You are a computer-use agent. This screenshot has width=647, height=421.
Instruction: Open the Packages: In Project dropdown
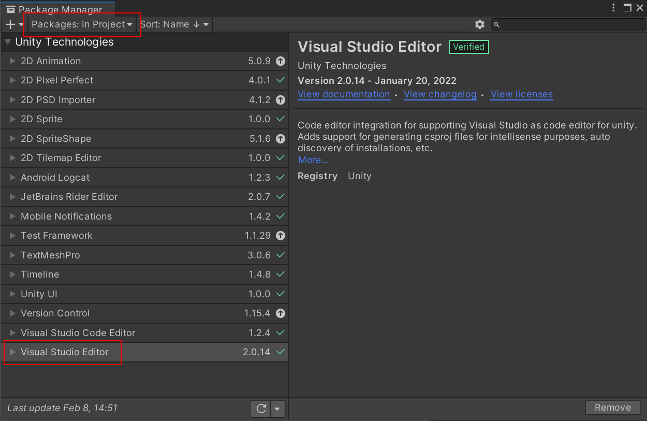[x=82, y=24]
